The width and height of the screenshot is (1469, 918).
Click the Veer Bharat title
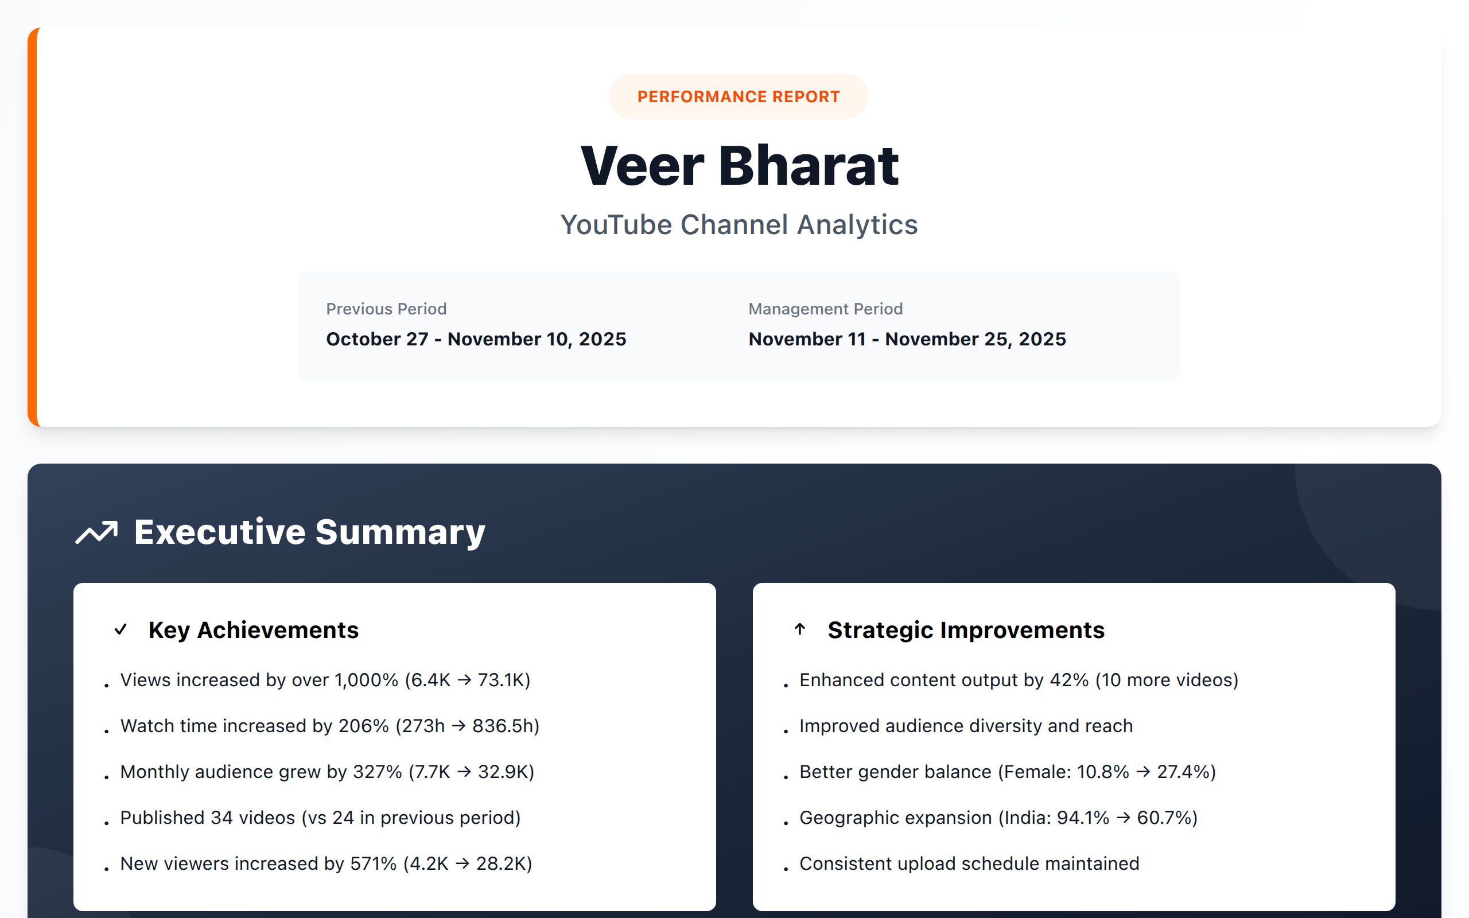point(739,165)
